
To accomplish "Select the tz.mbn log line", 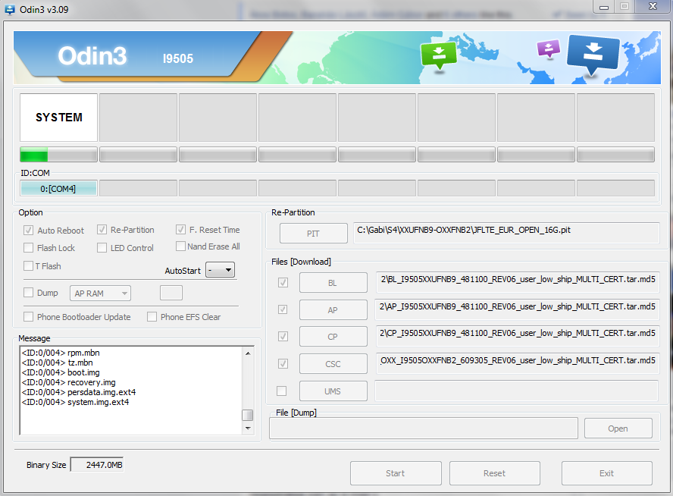I will 57,363.
